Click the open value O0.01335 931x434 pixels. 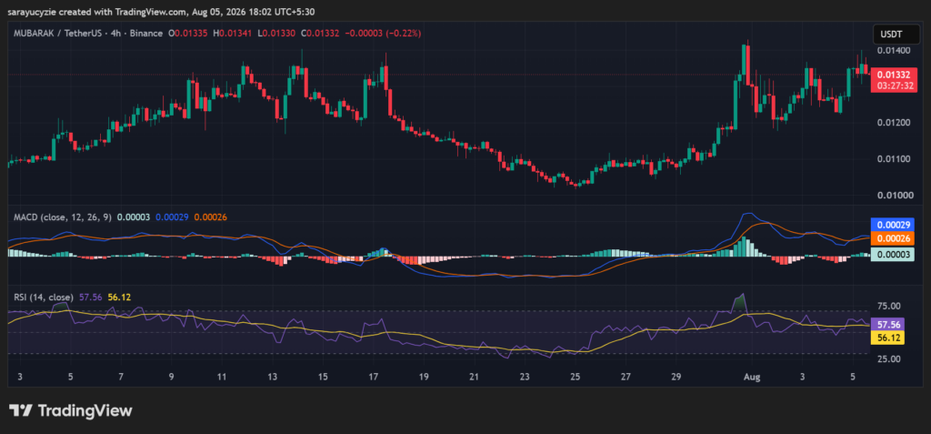[187, 34]
